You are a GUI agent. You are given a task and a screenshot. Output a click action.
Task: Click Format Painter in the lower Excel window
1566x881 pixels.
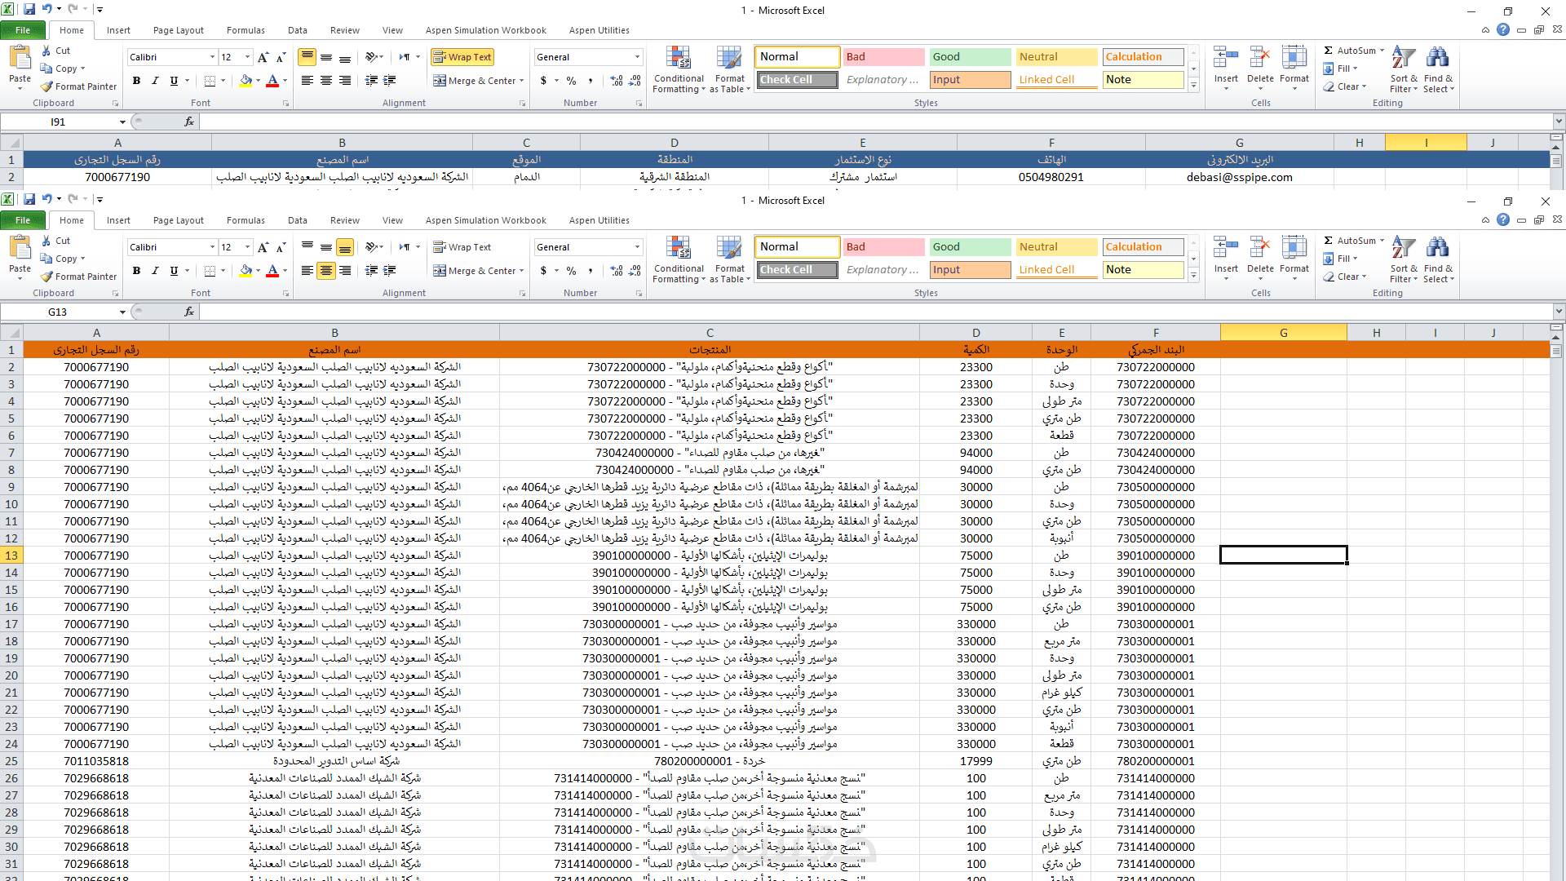(78, 277)
